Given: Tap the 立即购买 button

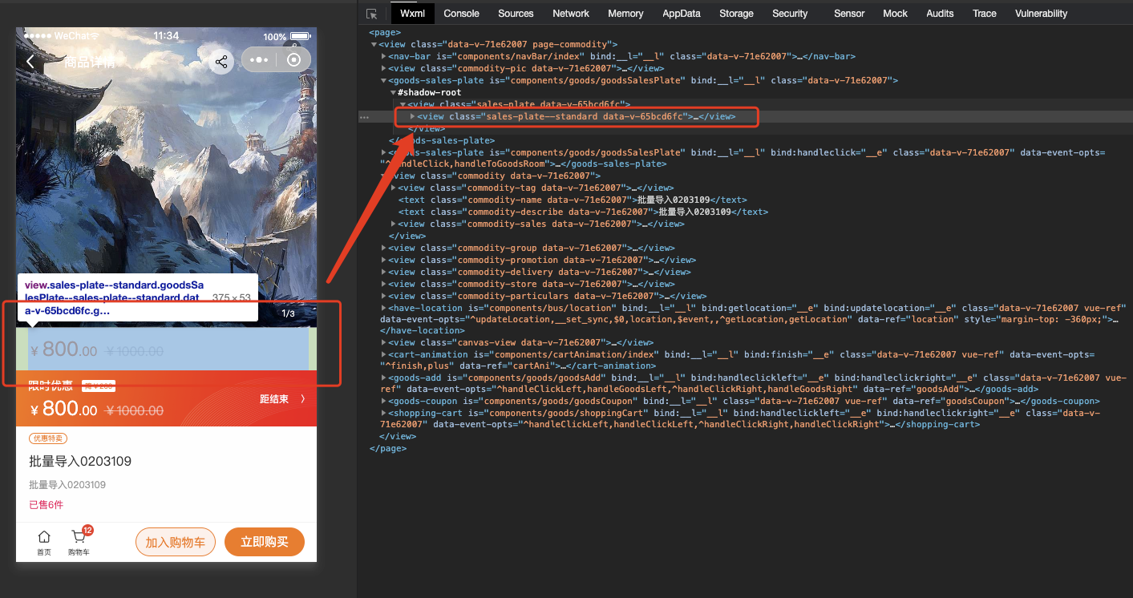Looking at the screenshot, I should (265, 542).
